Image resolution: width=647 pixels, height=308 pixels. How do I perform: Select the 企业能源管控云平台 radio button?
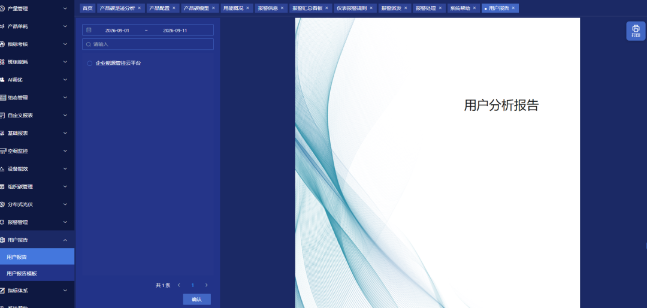pos(90,63)
